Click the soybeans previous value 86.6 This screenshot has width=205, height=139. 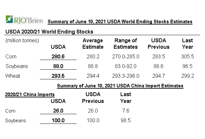click(x=159, y=66)
